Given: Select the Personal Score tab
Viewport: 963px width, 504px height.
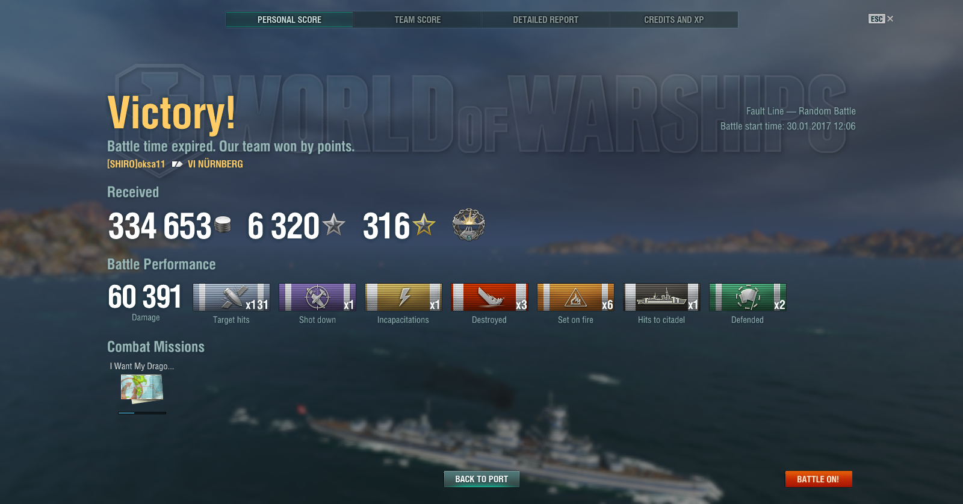Looking at the screenshot, I should pos(290,20).
